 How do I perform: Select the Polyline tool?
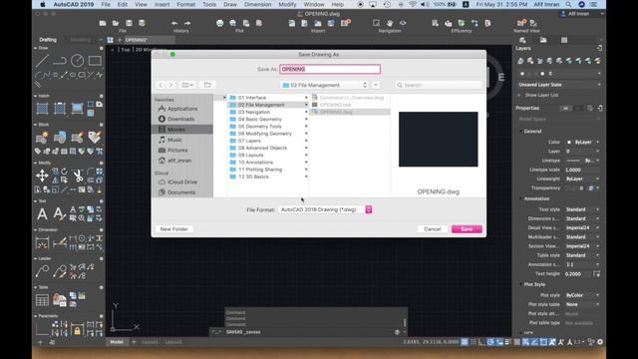coord(60,61)
